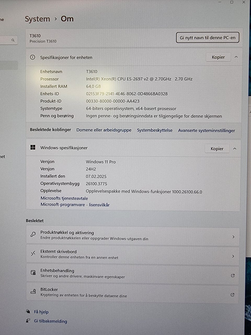This screenshot has height=335, width=251.
Task: Collapse the Spesifikasjoner for enheten section
Action: pyautogui.click(x=236, y=57)
